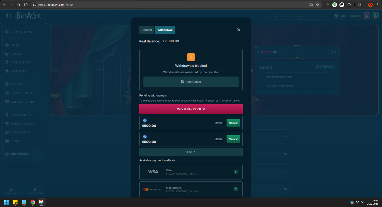Screen dimensions: 382x207
Task: Toggle the sidebar collapse icon
Action: [x=8, y=16]
